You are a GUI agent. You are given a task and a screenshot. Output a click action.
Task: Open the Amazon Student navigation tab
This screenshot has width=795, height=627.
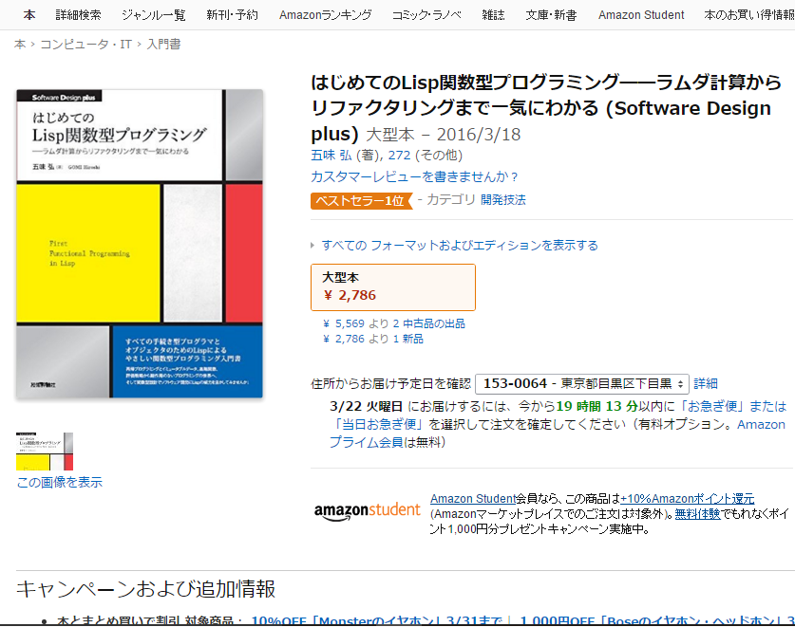click(640, 15)
